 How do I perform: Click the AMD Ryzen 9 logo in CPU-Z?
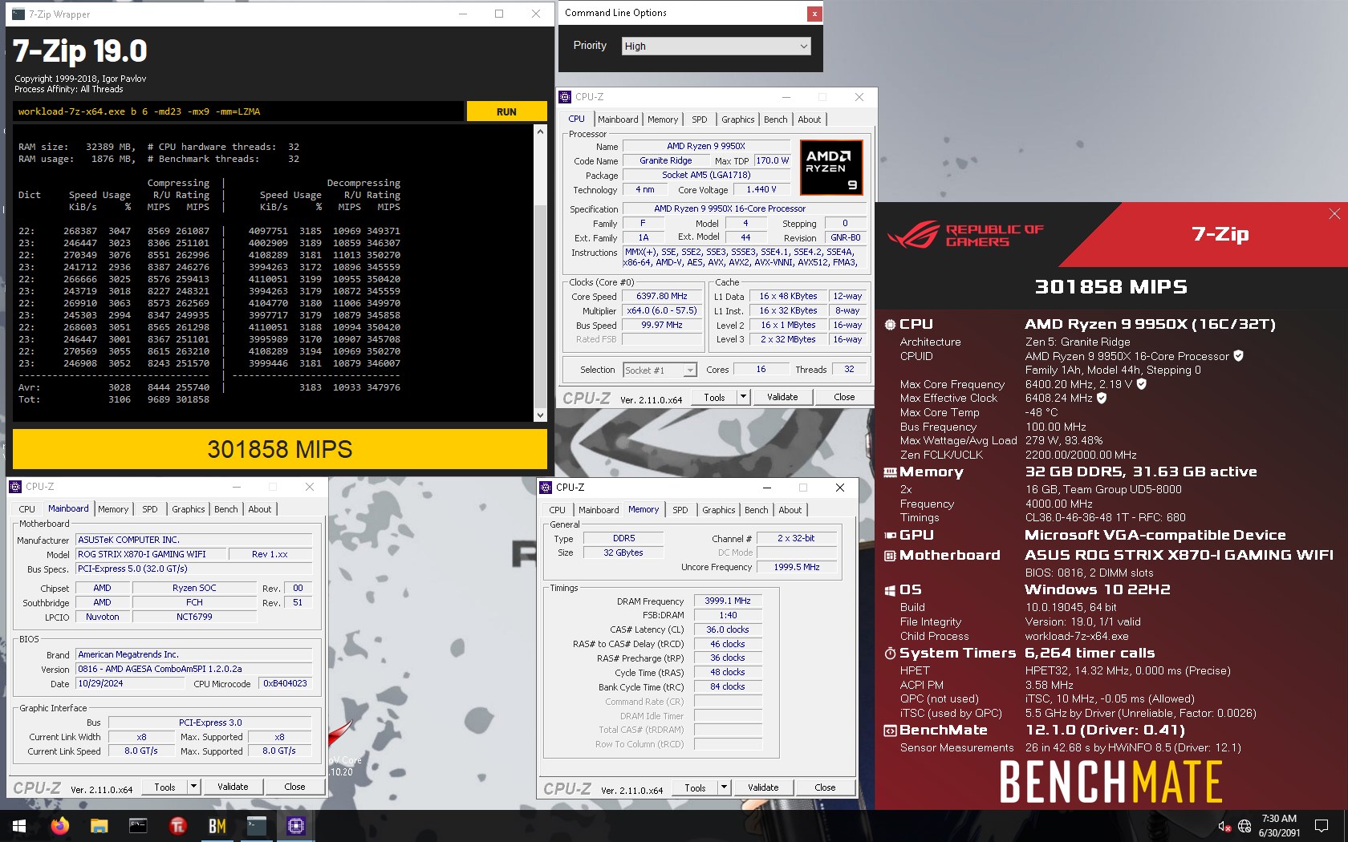pos(831,168)
